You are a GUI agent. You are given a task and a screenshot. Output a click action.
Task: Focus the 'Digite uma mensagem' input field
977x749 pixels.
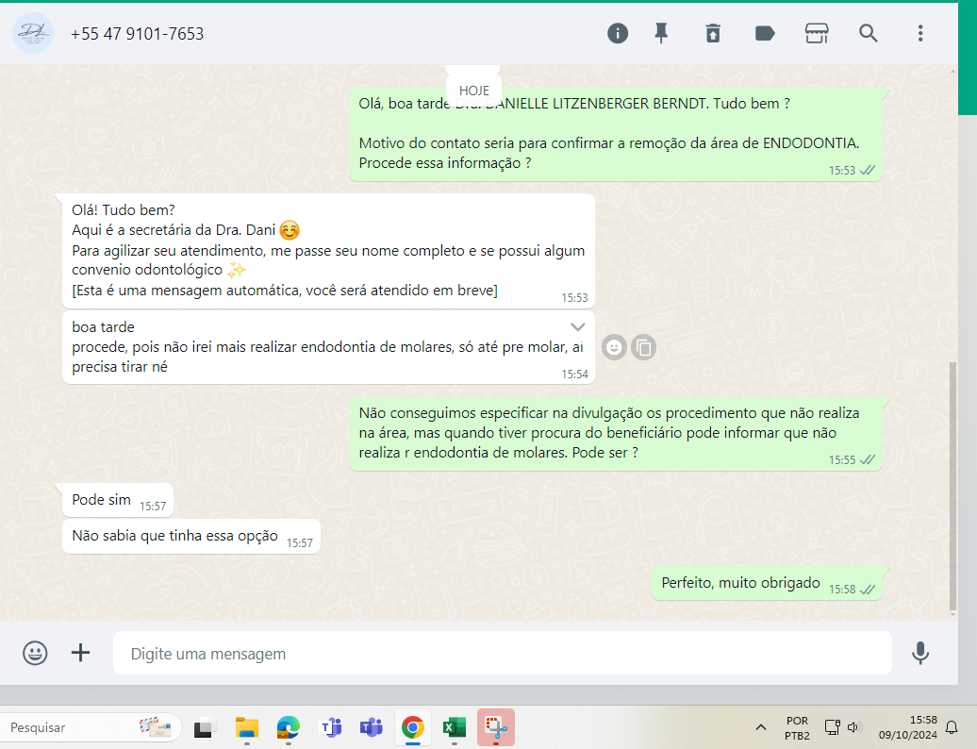(x=503, y=653)
